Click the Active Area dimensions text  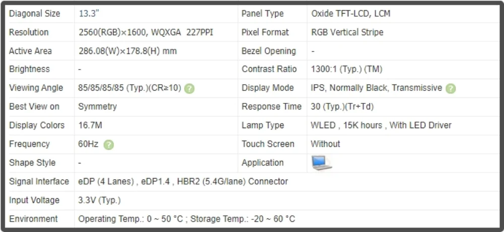pyautogui.click(x=128, y=51)
